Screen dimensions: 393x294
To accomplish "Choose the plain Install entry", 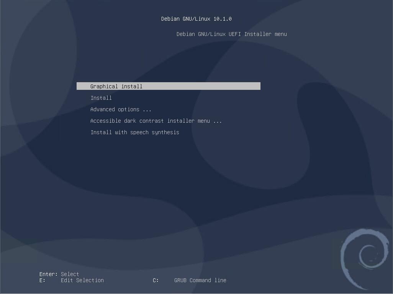I will click(101, 98).
